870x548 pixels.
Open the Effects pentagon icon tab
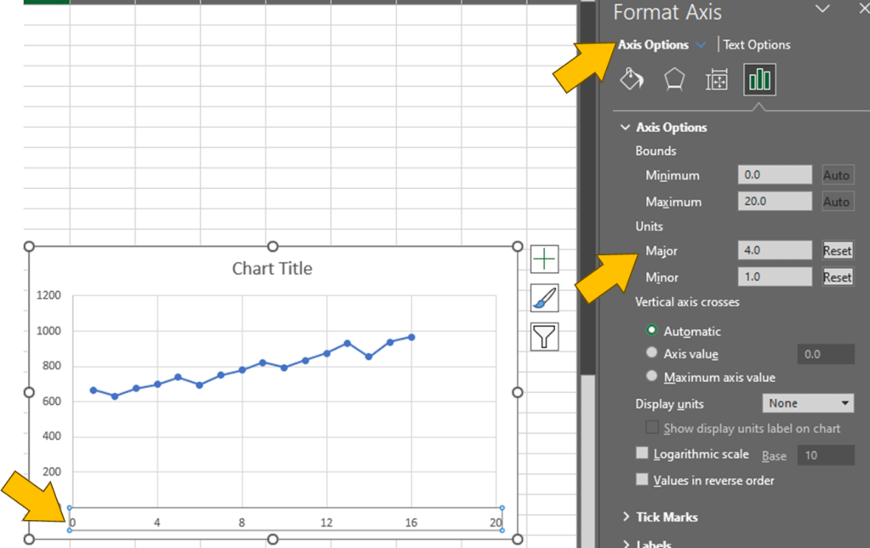(674, 80)
